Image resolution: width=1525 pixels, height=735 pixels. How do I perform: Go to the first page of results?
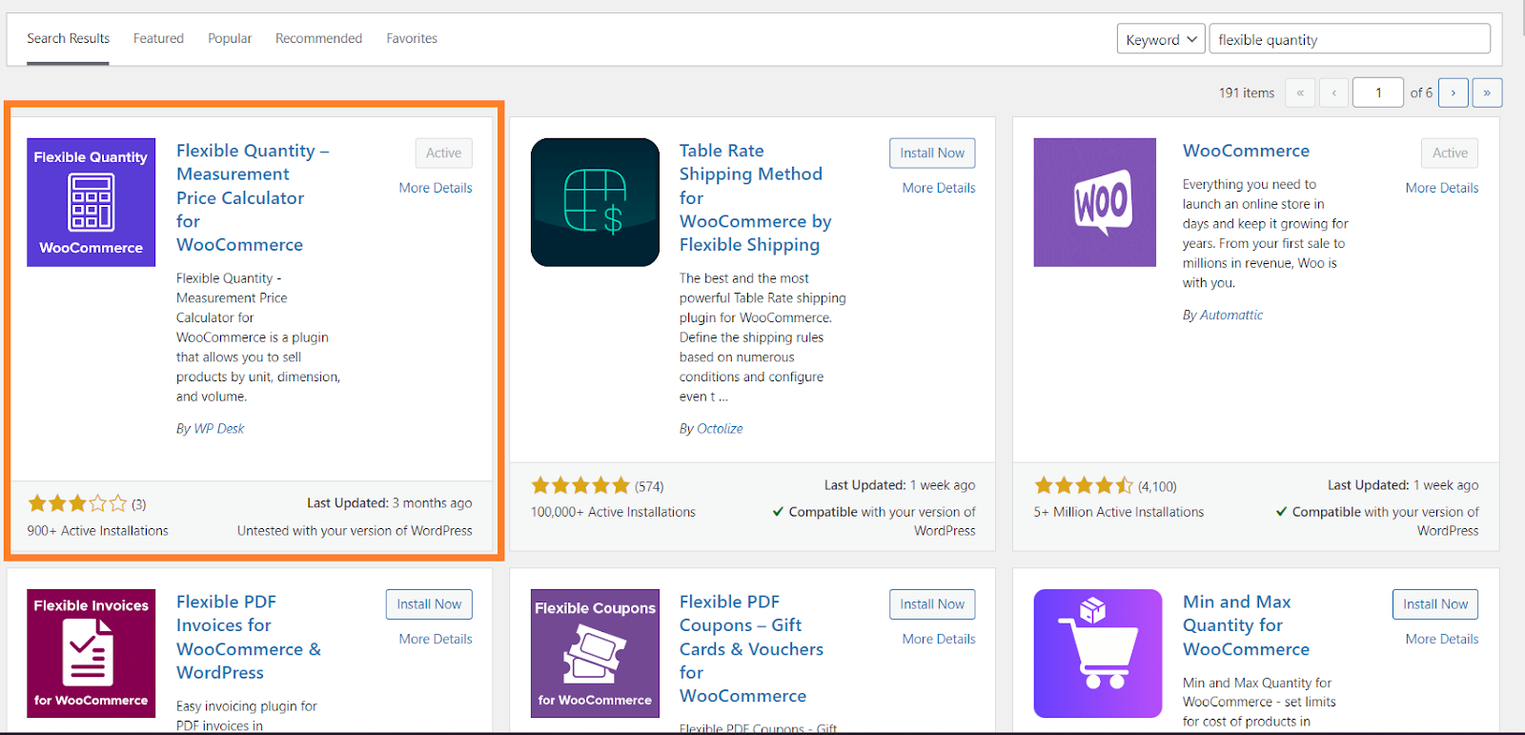point(1300,92)
